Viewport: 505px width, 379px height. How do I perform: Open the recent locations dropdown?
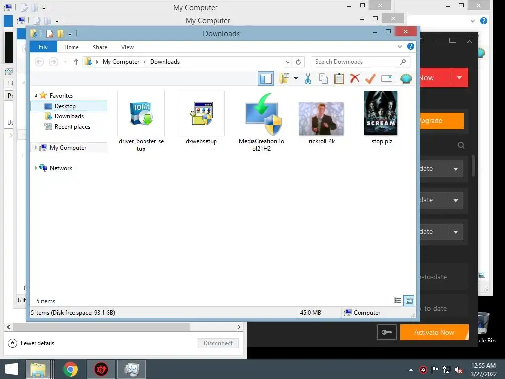[x=65, y=62]
